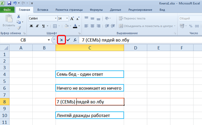Toggle bold formatting (Ж)
Viewport: 202px width, 125px height.
tap(31, 26)
